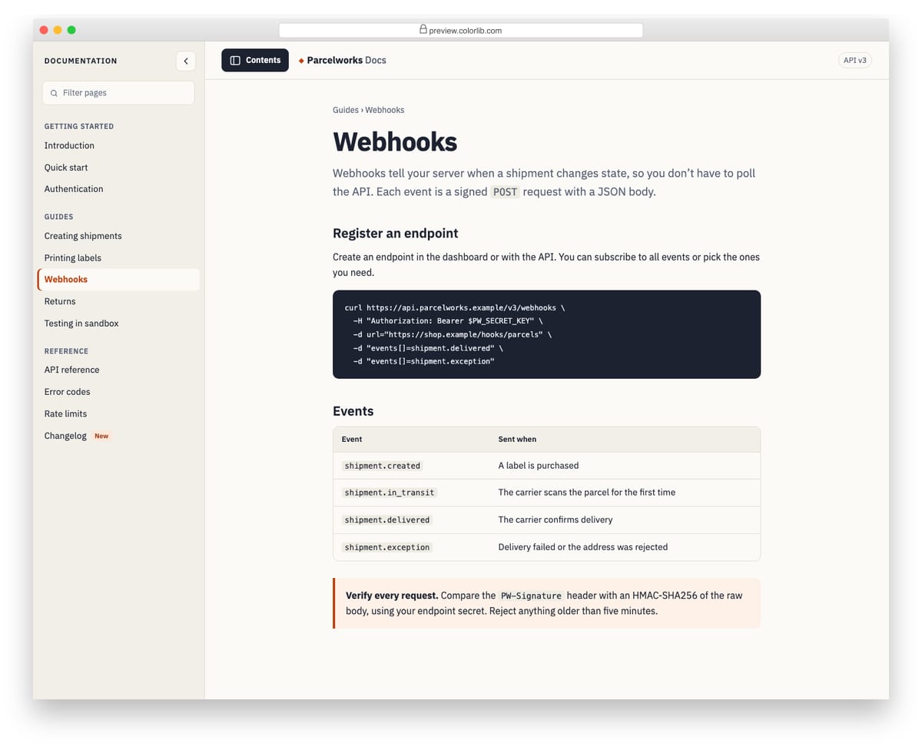
Task: Click the curl command code block
Action: coord(546,334)
